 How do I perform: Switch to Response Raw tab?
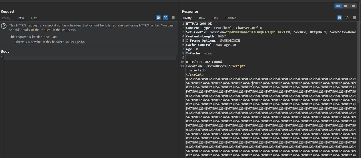pos(202,18)
